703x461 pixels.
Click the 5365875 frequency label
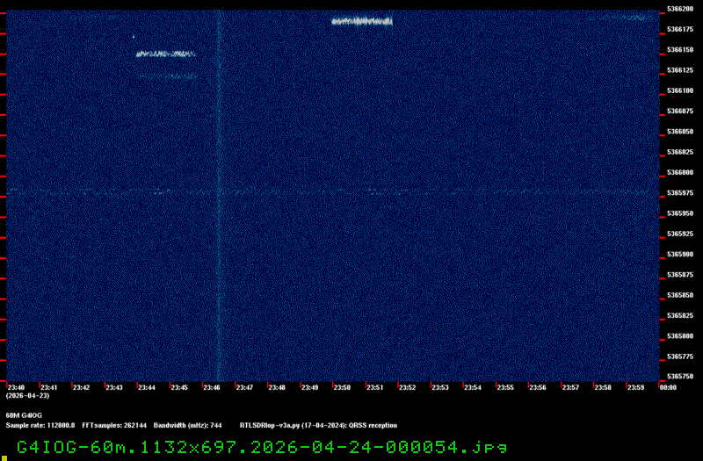point(680,275)
